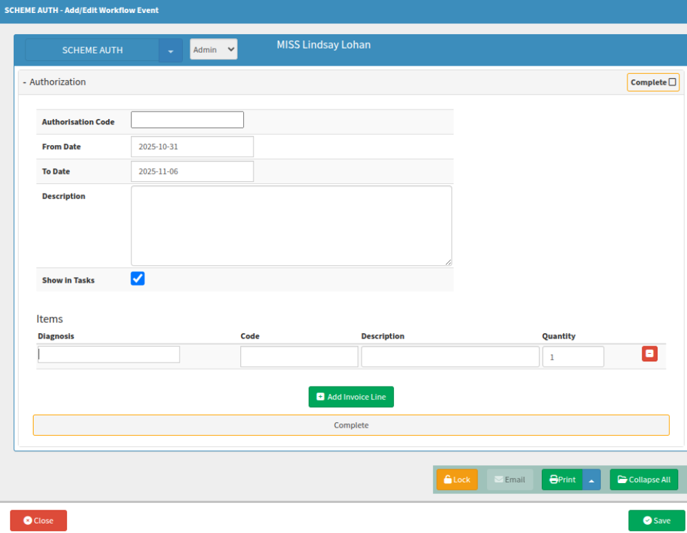Viewport: 687px width, 533px height.
Task: Click the Items heading
Action: coord(49,319)
